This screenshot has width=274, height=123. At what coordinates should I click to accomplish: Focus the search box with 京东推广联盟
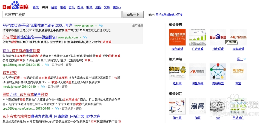point(62,15)
